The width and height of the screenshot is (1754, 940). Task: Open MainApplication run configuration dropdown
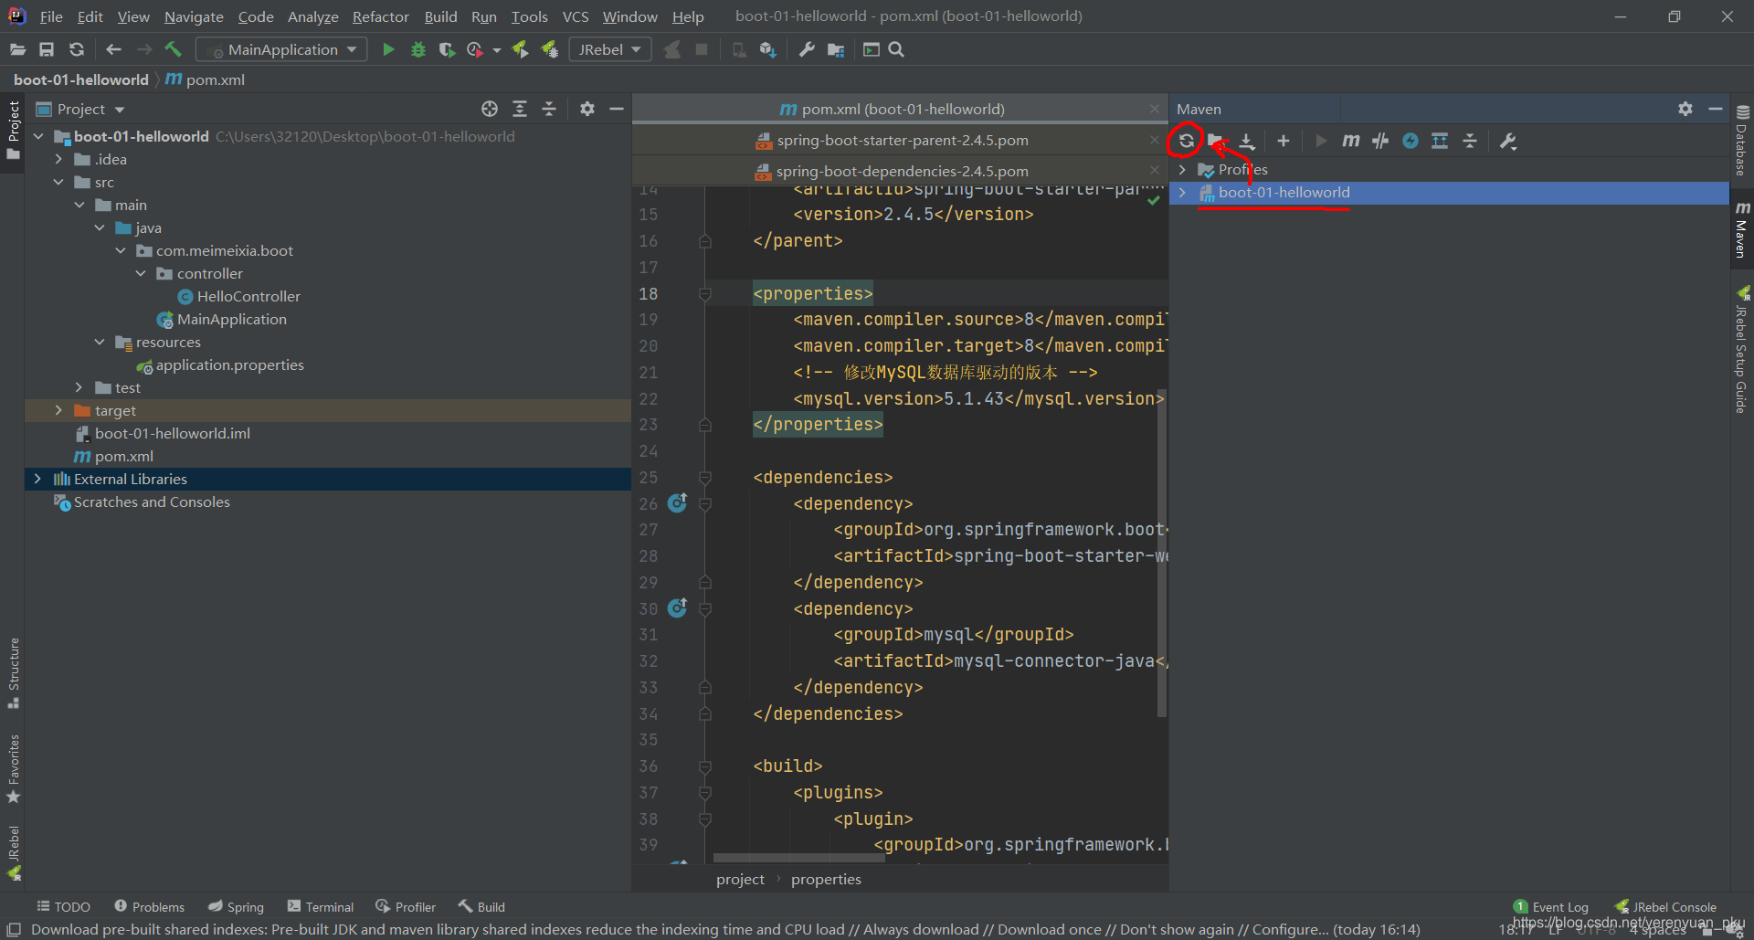281,49
